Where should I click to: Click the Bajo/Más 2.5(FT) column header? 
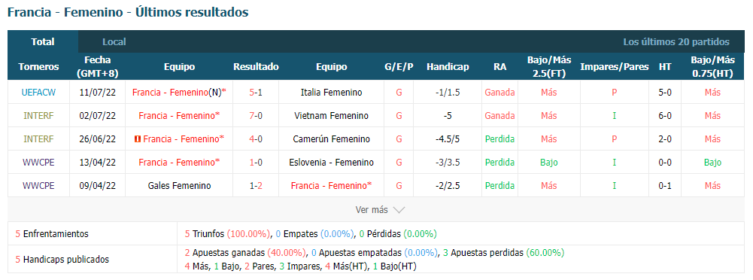click(x=549, y=67)
